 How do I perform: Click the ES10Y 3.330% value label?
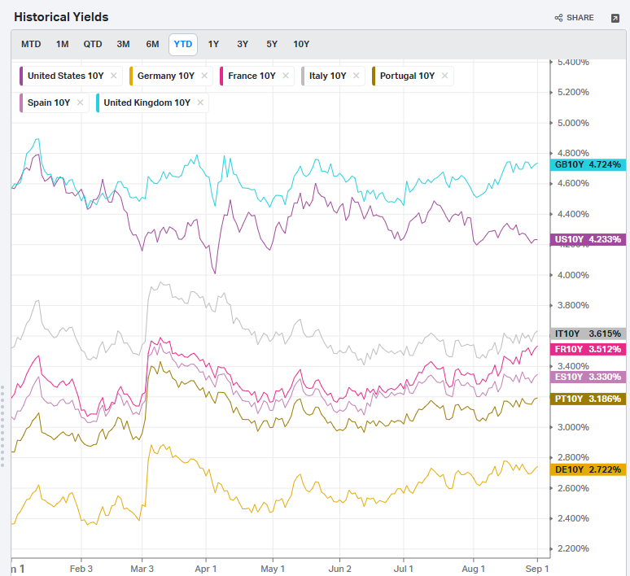point(588,377)
